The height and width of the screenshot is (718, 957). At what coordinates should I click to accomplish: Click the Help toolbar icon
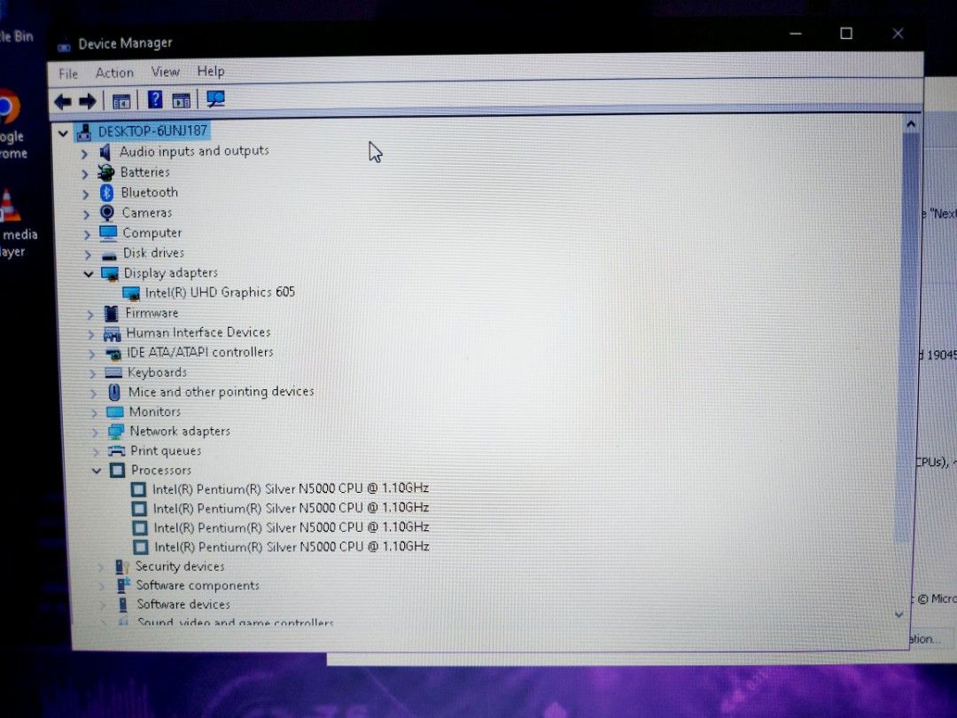[x=155, y=100]
